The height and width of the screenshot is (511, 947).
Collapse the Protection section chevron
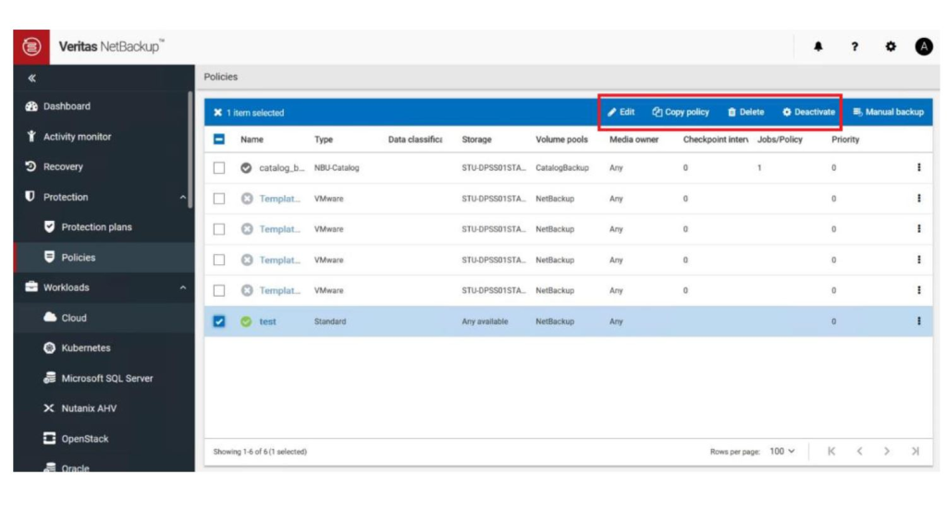(x=182, y=197)
